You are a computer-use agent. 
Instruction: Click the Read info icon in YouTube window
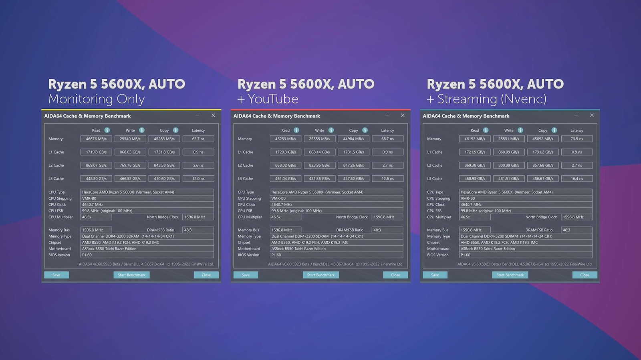pyautogui.click(x=296, y=130)
